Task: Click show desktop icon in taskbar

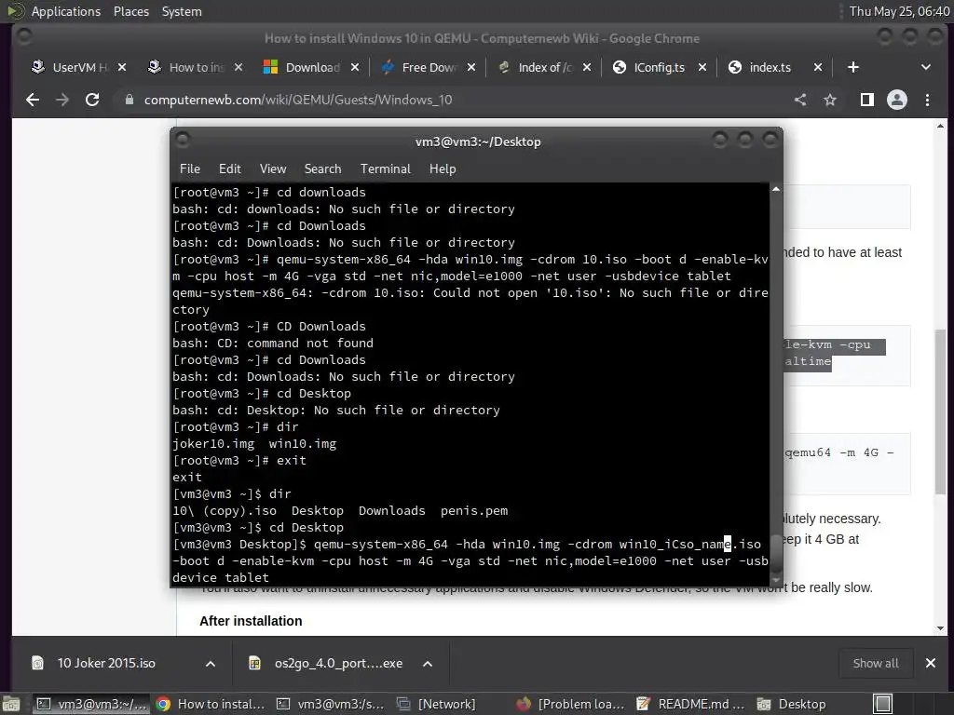Action: 11,704
